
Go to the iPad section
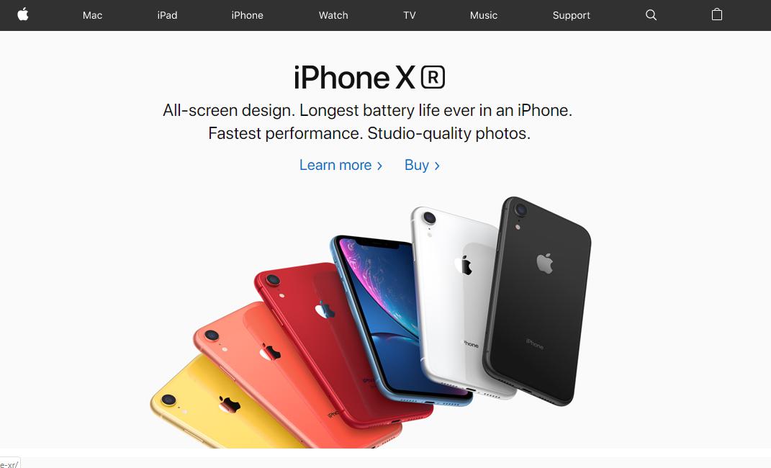167,15
